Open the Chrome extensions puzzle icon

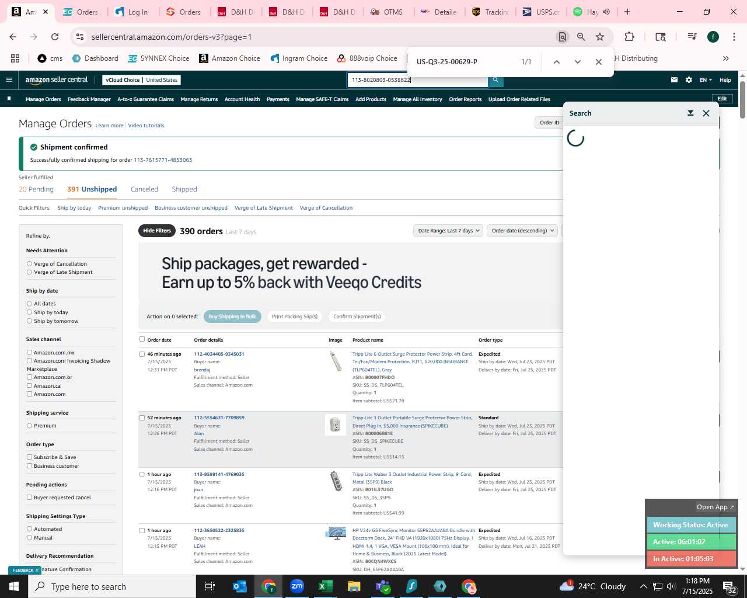629,37
